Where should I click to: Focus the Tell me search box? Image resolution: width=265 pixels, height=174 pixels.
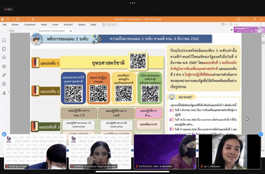[x=110, y=25]
